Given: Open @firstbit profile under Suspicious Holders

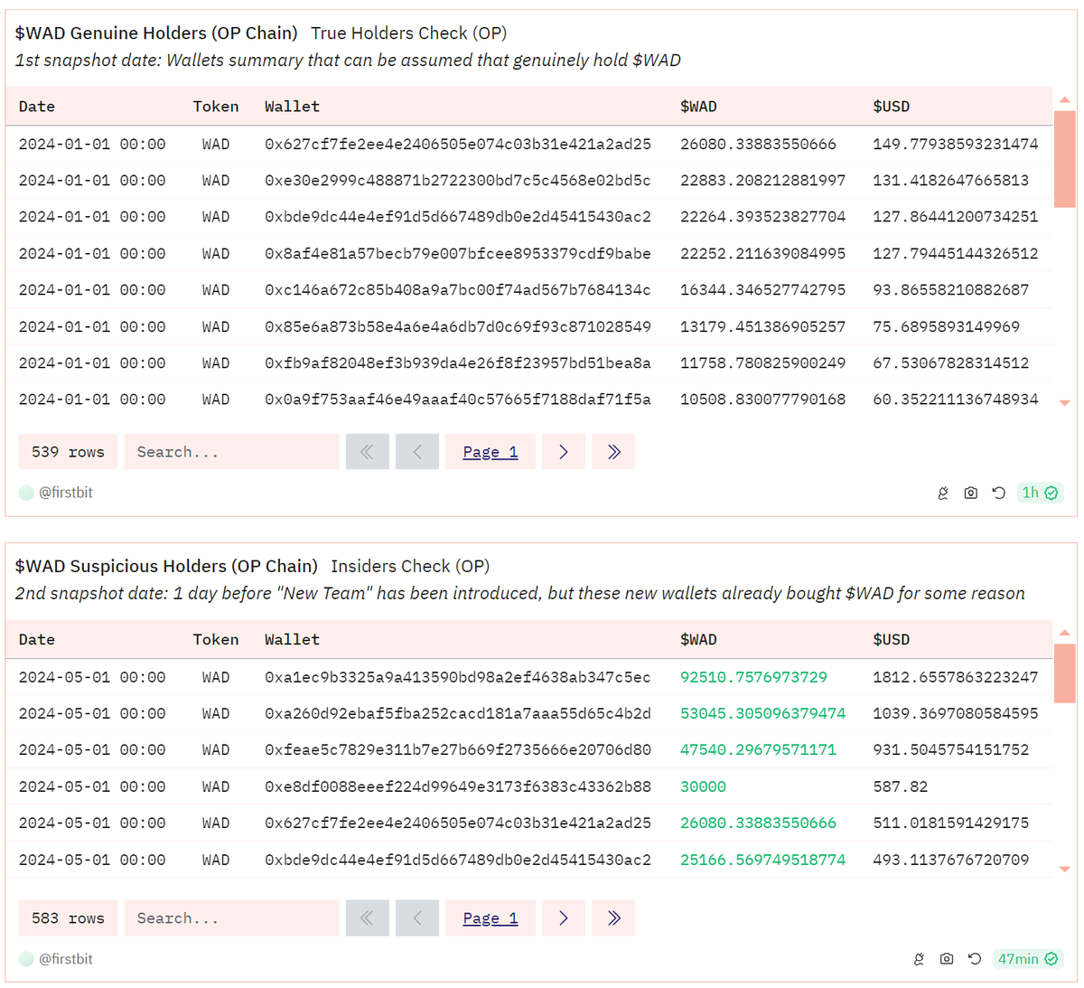Looking at the screenshot, I should (x=65, y=959).
